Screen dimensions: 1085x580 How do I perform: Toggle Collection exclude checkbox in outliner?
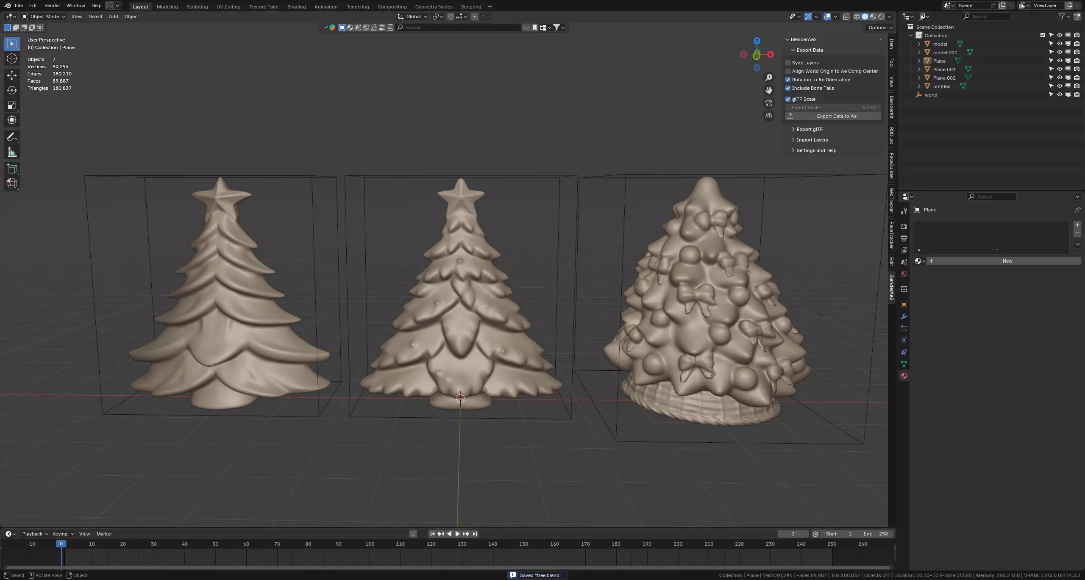(x=1043, y=35)
